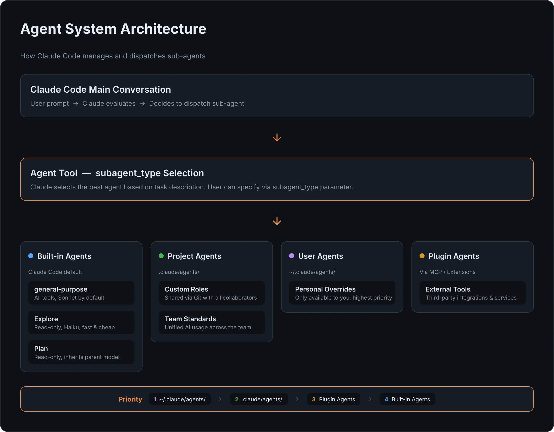Screen dimensions: 554x432
Task: Click the 'Explore' agent name
Action: 46,319
